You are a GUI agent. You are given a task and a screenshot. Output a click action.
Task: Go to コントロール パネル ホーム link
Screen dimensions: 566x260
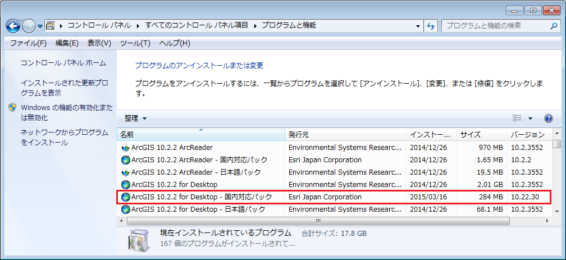point(63,63)
